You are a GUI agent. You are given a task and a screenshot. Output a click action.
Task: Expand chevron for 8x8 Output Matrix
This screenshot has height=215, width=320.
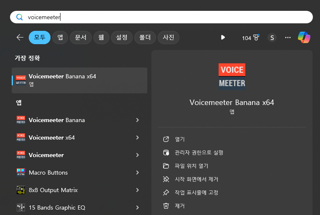click(138, 190)
